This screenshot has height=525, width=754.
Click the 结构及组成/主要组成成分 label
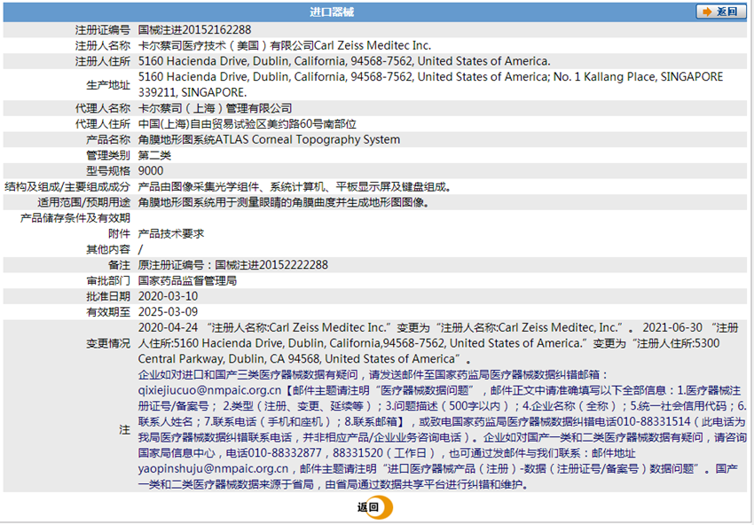(x=67, y=186)
